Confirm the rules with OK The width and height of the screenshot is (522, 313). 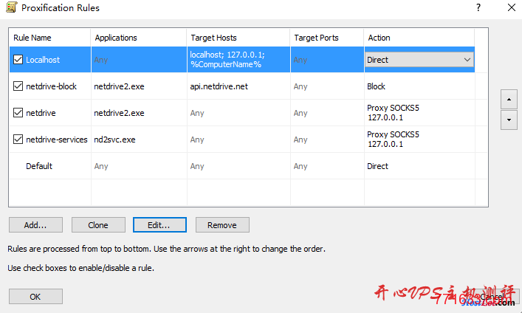pos(35,297)
